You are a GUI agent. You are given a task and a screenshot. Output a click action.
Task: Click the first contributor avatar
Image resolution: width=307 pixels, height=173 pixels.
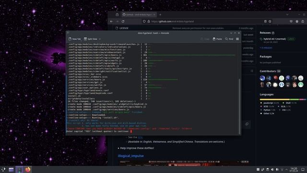(262, 78)
